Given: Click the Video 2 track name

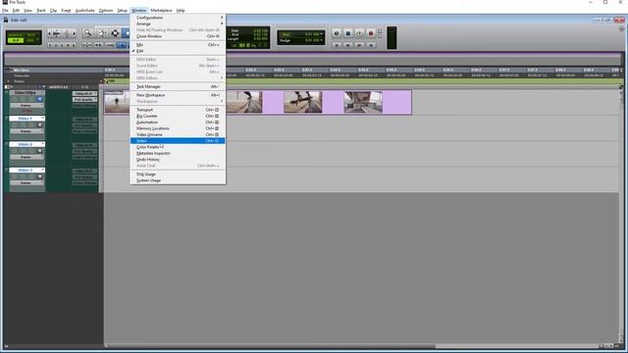Looking at the screenshot, I should click(x=25, y=144).
